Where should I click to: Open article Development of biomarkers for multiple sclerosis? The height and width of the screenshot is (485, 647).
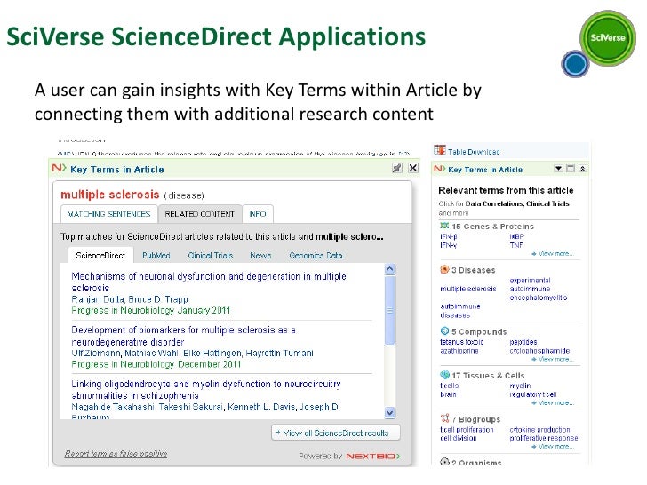183,336
